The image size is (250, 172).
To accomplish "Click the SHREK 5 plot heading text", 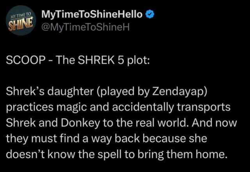I will [x=113, y=60].
